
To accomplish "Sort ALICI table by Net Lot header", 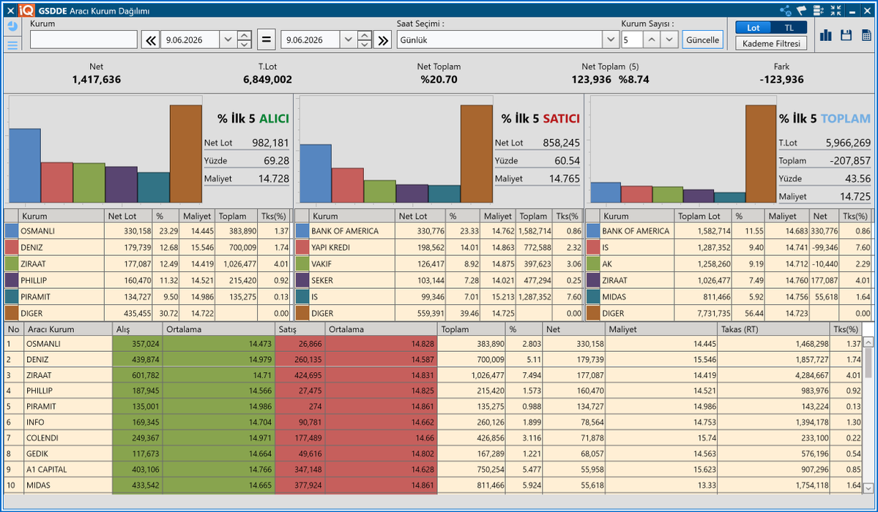I will (x=127, y=216).
